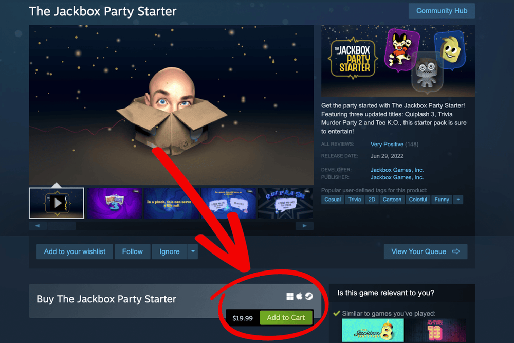Select the Trivia tag
Screen dimensions: 514x343
[x=354, y=200]
